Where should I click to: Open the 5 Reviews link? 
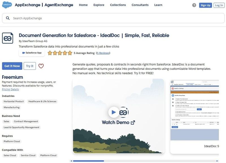tap(103, 53)
